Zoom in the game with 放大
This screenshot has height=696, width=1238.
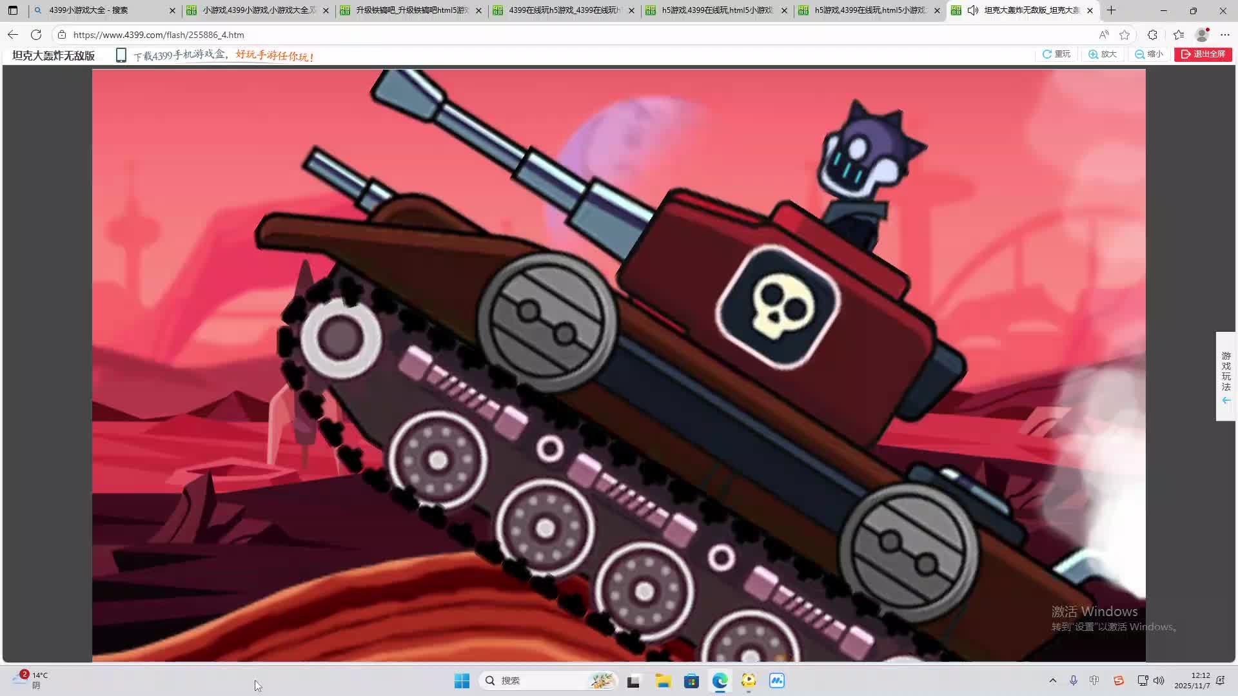(1103, 54)
